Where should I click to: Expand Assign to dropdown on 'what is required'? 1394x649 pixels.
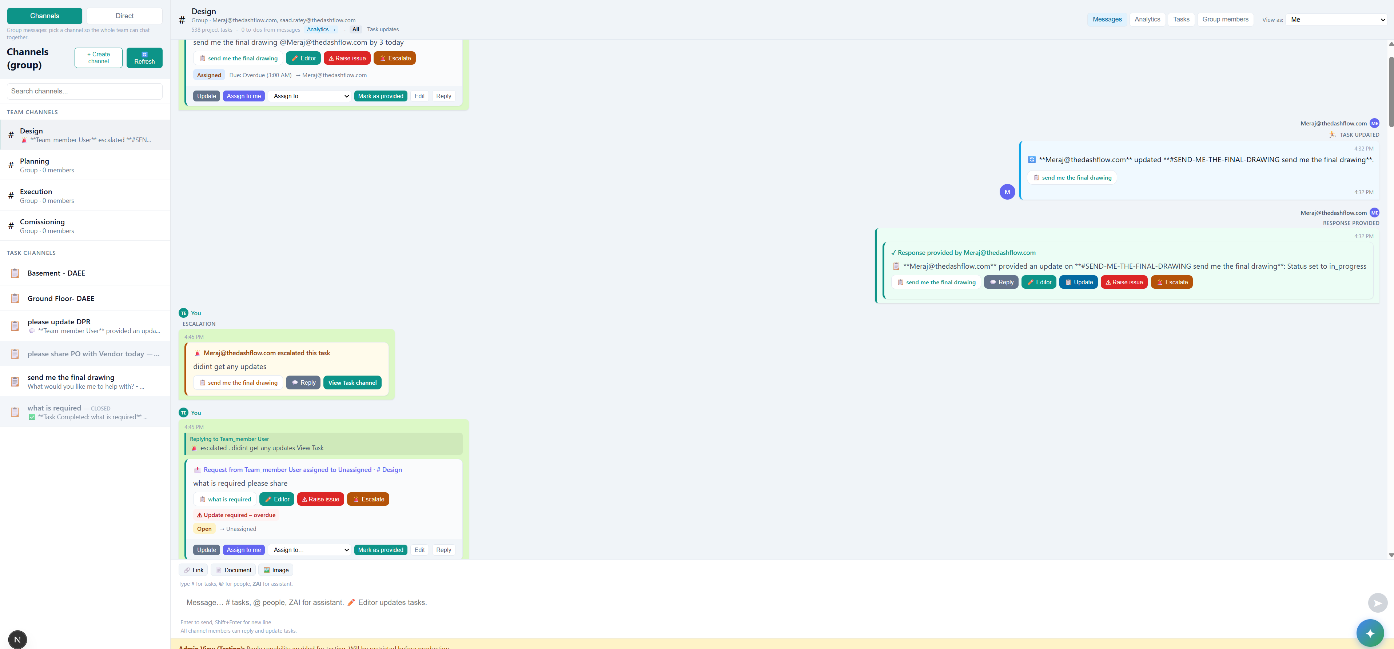(310, 549)
